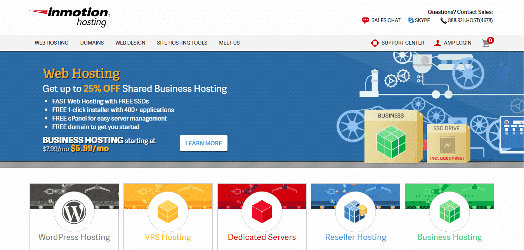The height and width of the screenshot is (250, 524).
Task: Select the blue Reseller Hosting cubes icon
Action: tap(356, 212)
